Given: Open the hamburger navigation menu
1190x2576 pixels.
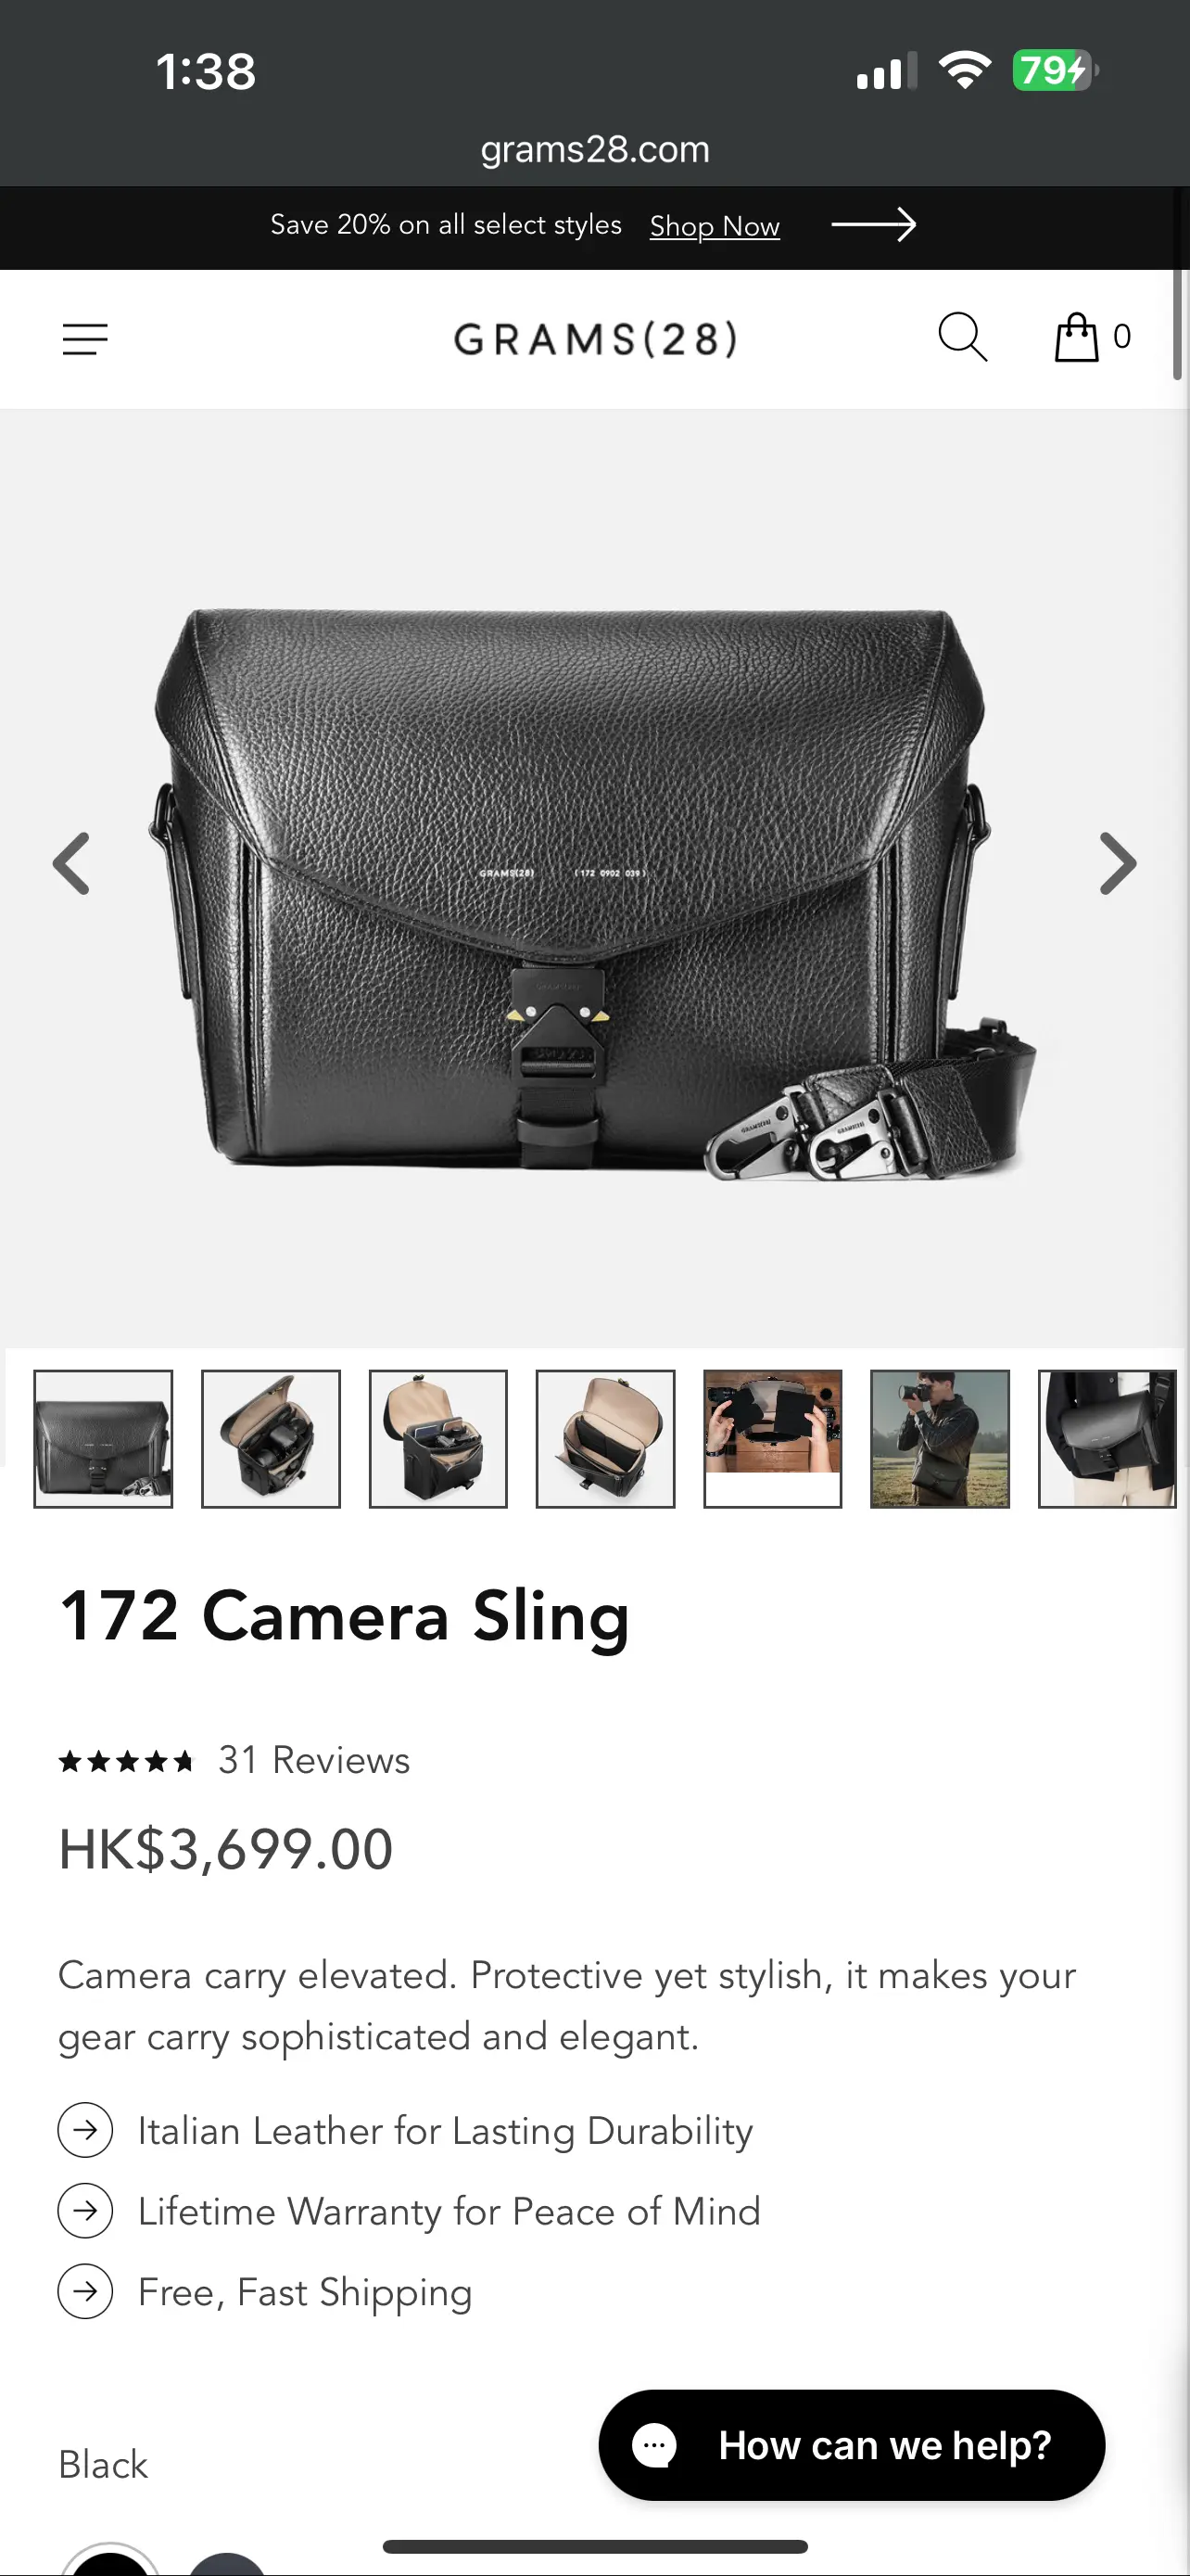Looking at the screenshot, I should point(85,339).
